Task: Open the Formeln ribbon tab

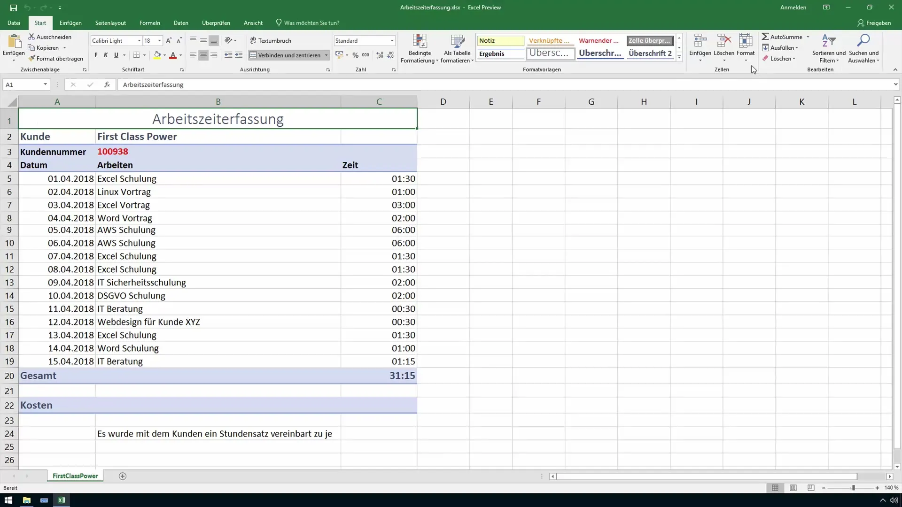Action: tap(149, 23)
